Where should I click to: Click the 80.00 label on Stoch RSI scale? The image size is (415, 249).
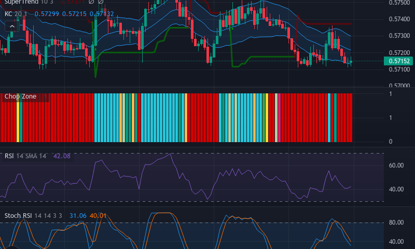(x=396, y=223)
